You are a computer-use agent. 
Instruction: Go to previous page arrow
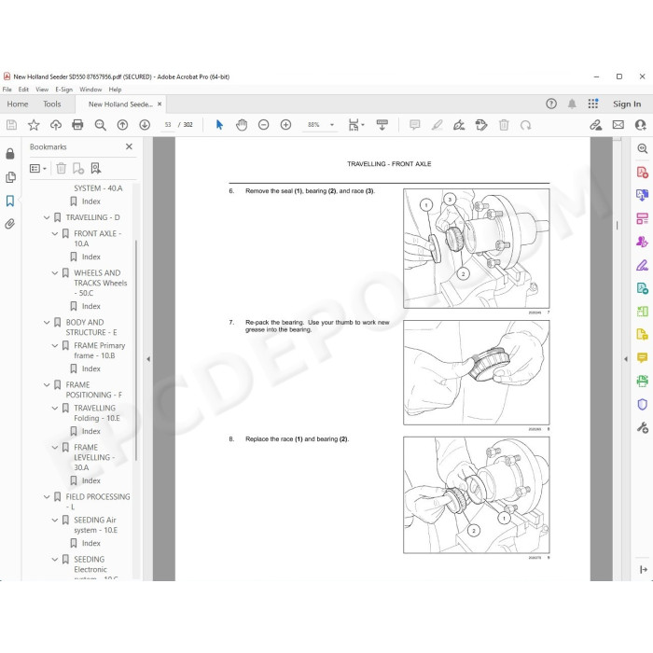(122, 125)
